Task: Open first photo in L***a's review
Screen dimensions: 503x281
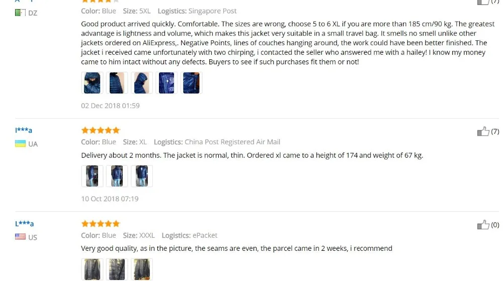Action: (x=92, y=269)
